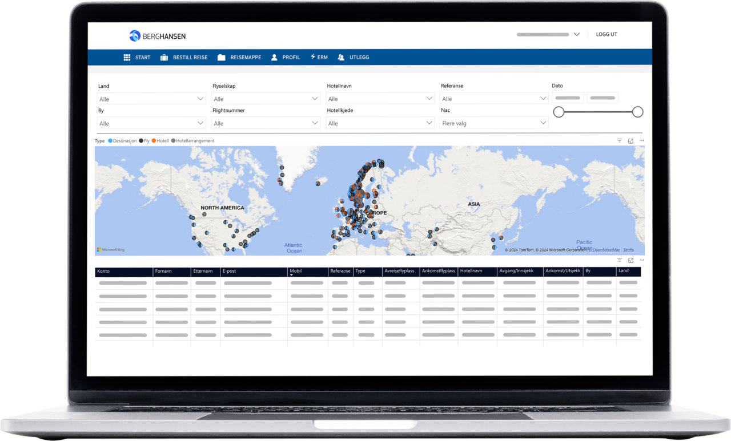Open the BESTILL REISE menu item
Viewport: 731px width, 441px height.
190,58
